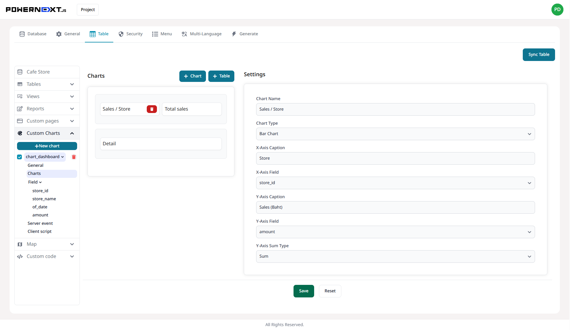This screenshot has width=570, height=330.
Task: Click the Security shield icon
Action: click(121, 34)
